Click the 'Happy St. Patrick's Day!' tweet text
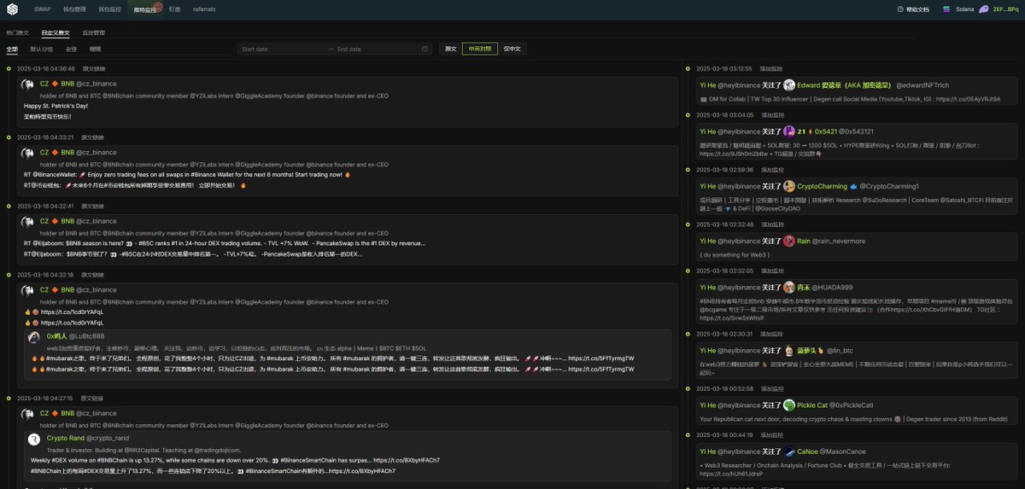Viewport: 1025px width, 489px height. point(56,106)
